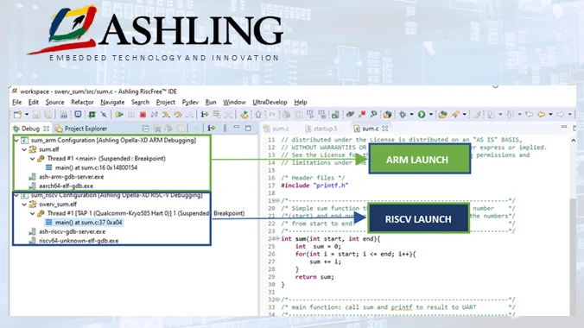The width and height of the screenshot is (584, 328).
Task: Minimize the Debug view panel
Action: pos(237,127)
